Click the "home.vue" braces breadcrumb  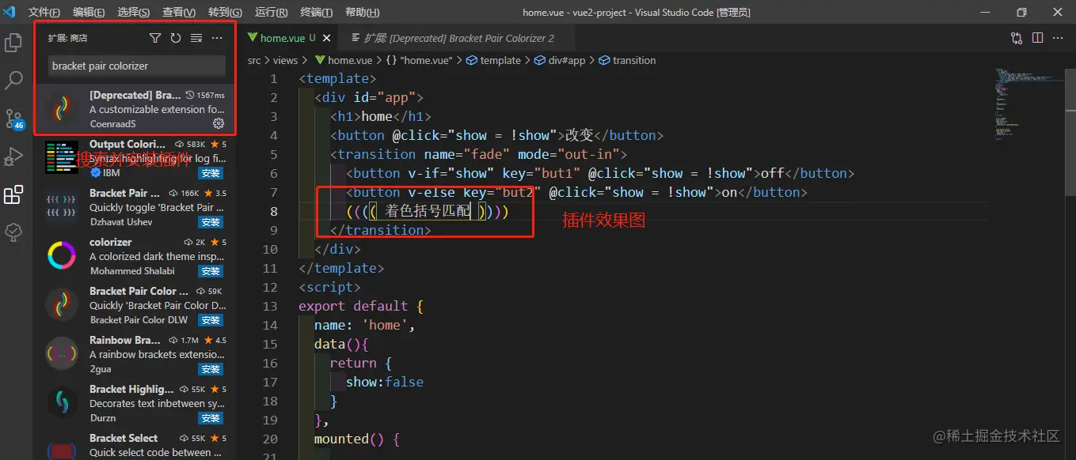419,60
